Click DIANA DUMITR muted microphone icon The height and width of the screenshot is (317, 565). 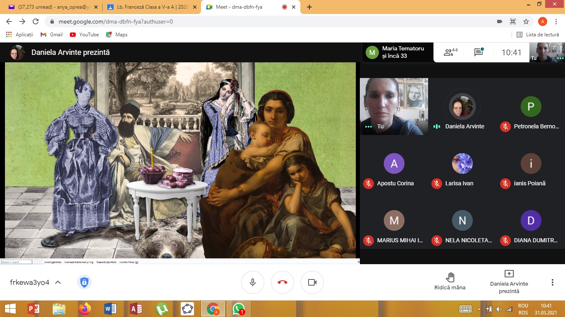point(505,240)
